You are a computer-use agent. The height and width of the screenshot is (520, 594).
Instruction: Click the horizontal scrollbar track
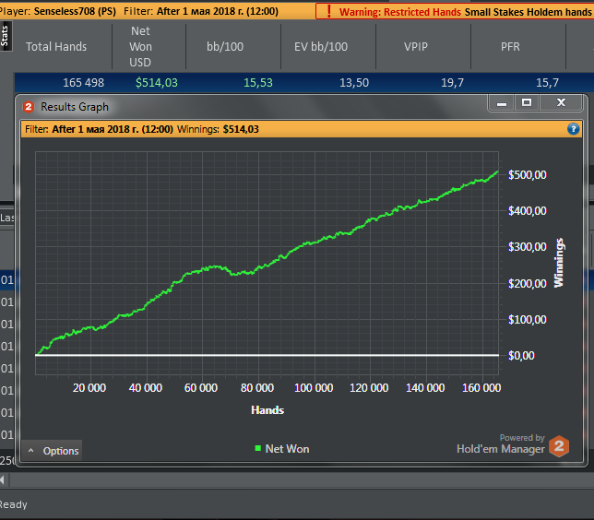click(x=302, y=479)
